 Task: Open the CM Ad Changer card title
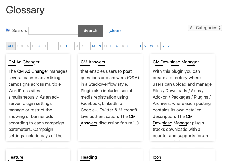click(24, 62)
